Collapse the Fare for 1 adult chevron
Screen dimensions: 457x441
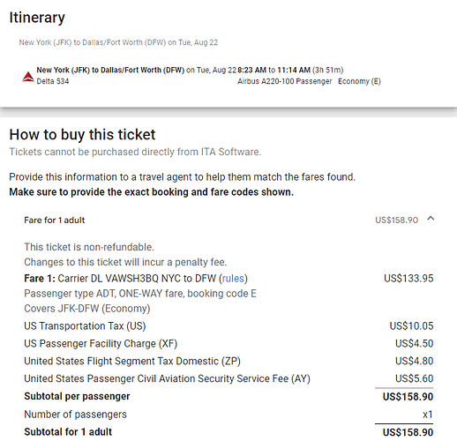431,219
